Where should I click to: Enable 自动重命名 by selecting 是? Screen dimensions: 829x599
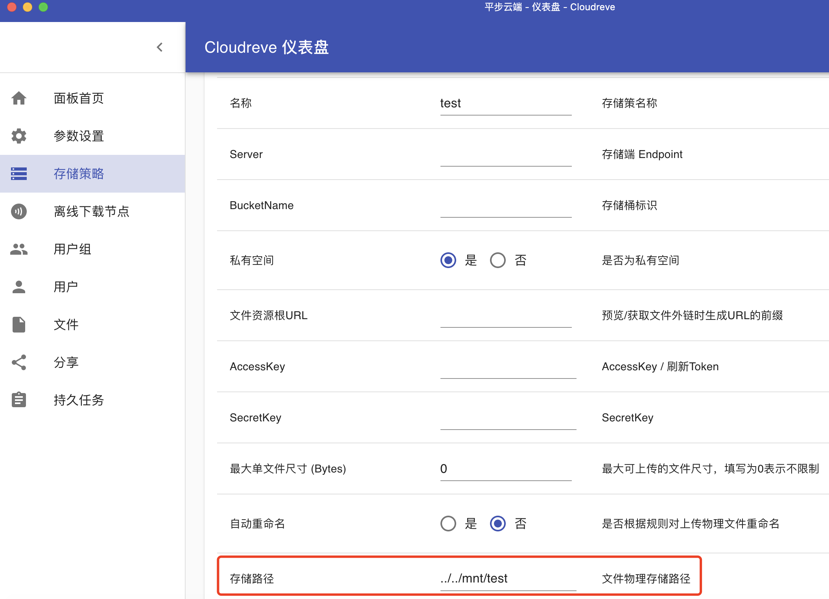pyautogui.click(x=448, y=523)
